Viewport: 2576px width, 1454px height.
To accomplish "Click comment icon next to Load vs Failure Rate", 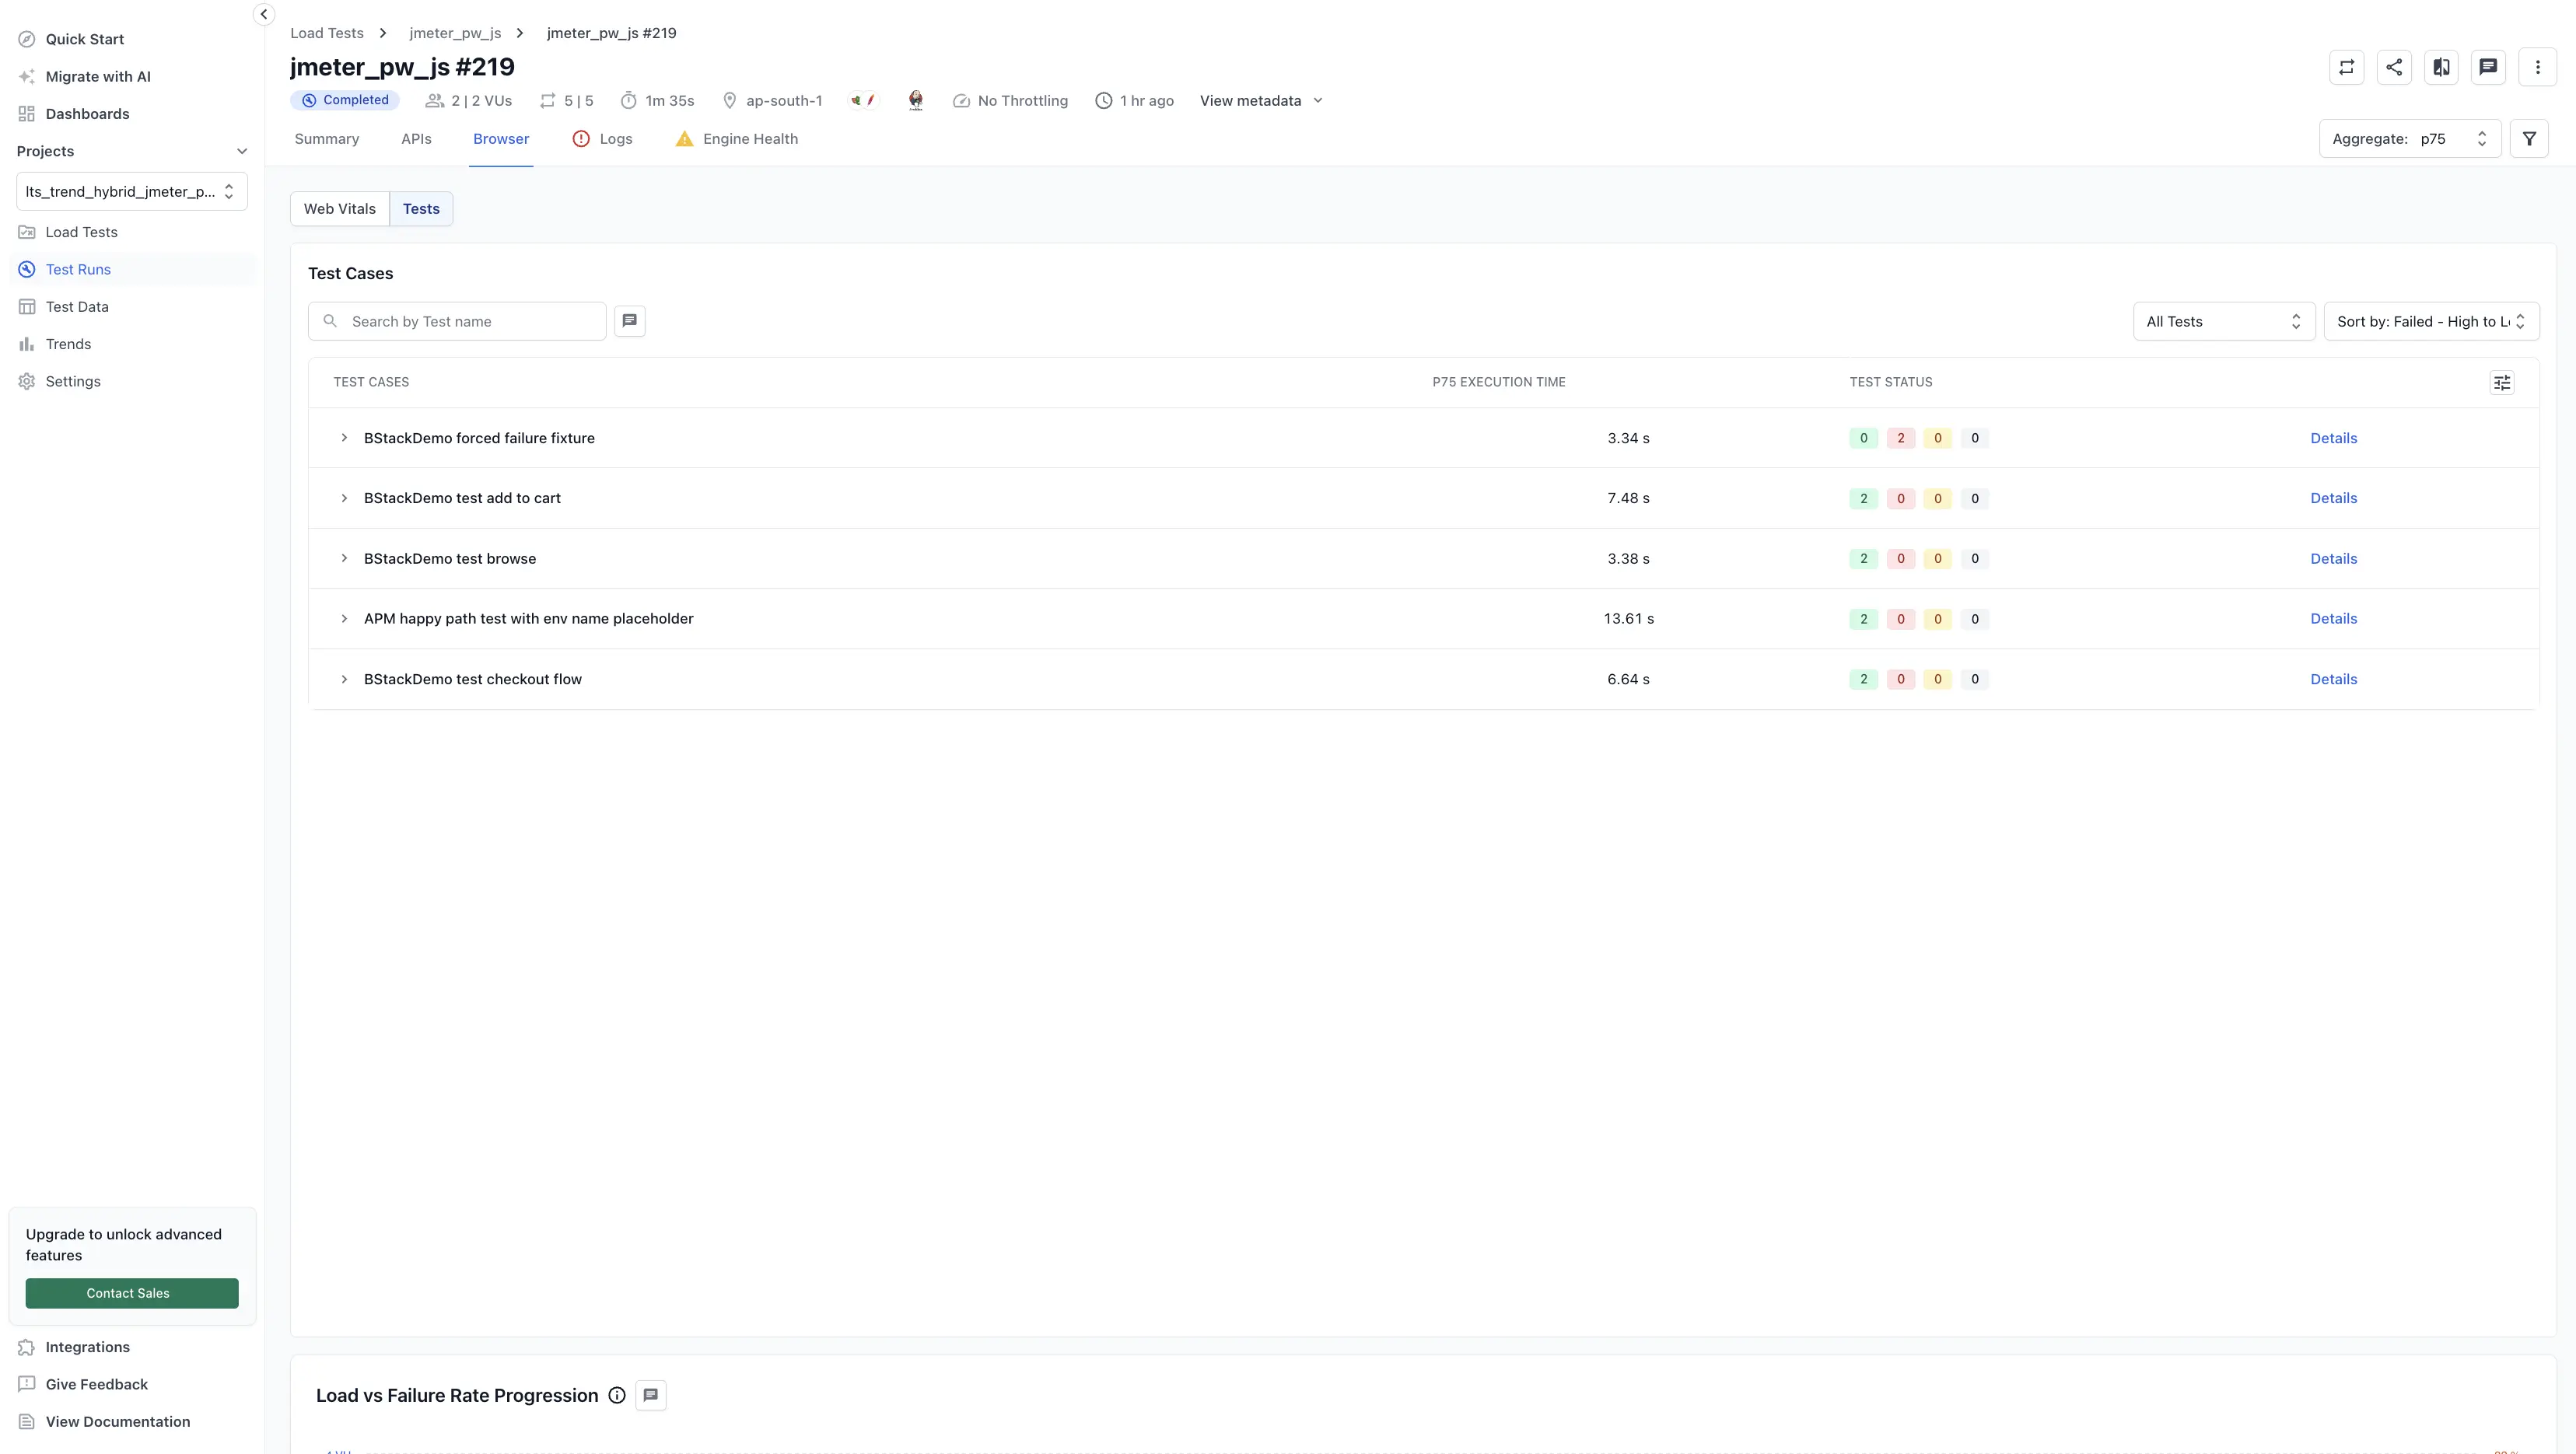I will [650, 1395].
